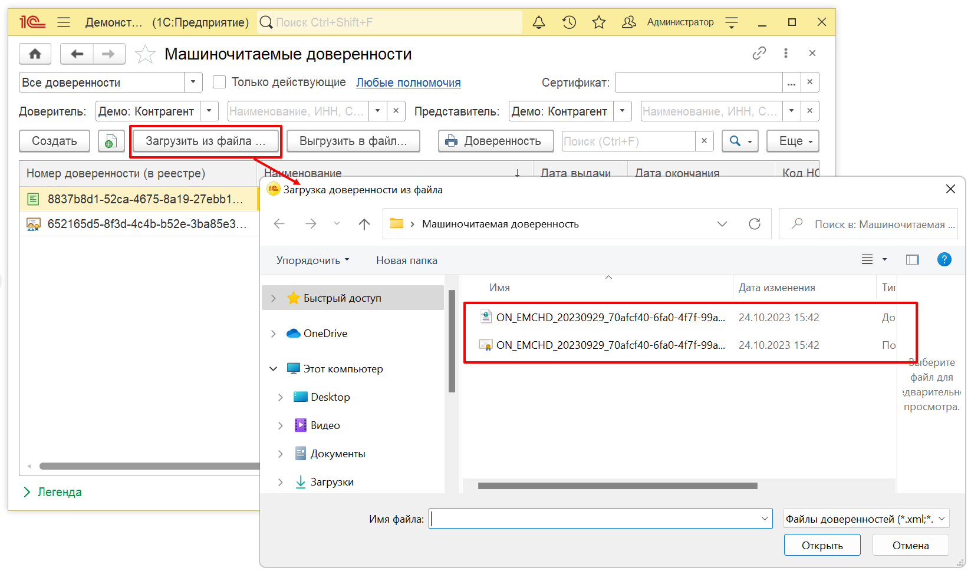Screen dimensions: 971x571
Task: Clear the Представитель name field
Action: point(810,111)
